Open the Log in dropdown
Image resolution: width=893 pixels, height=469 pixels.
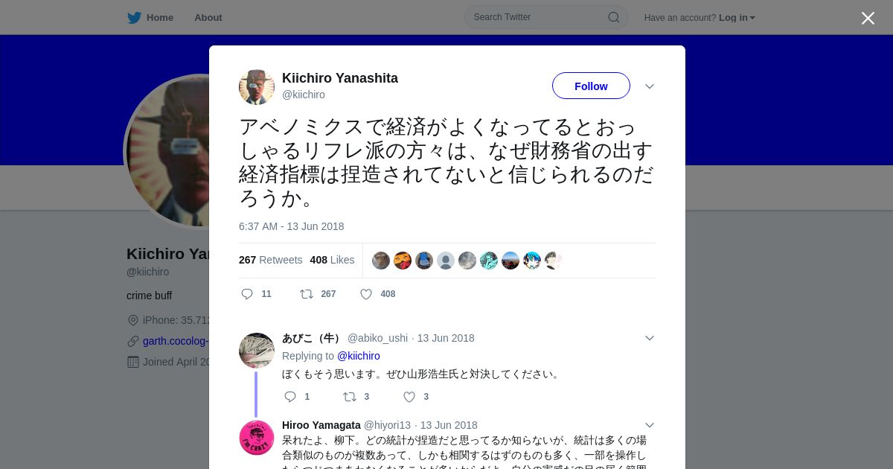(737, 18)
